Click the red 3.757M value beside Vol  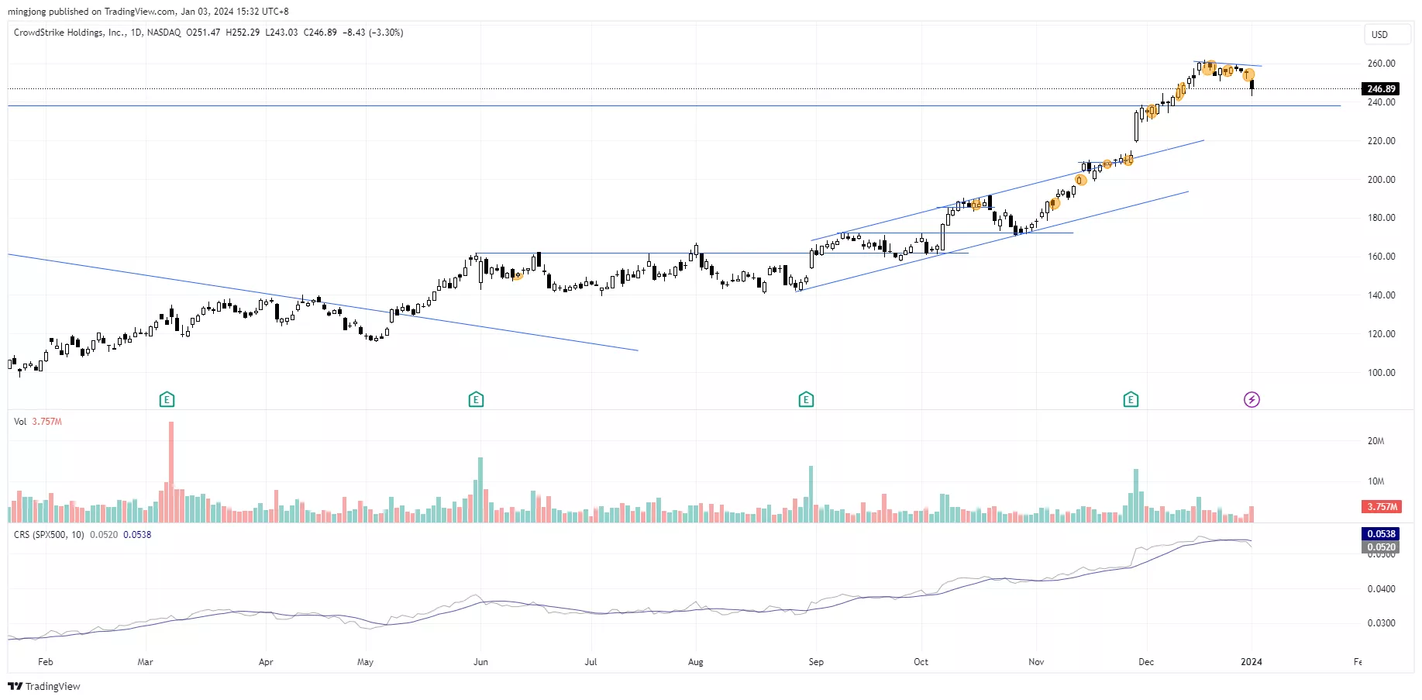tap(46, 422)
